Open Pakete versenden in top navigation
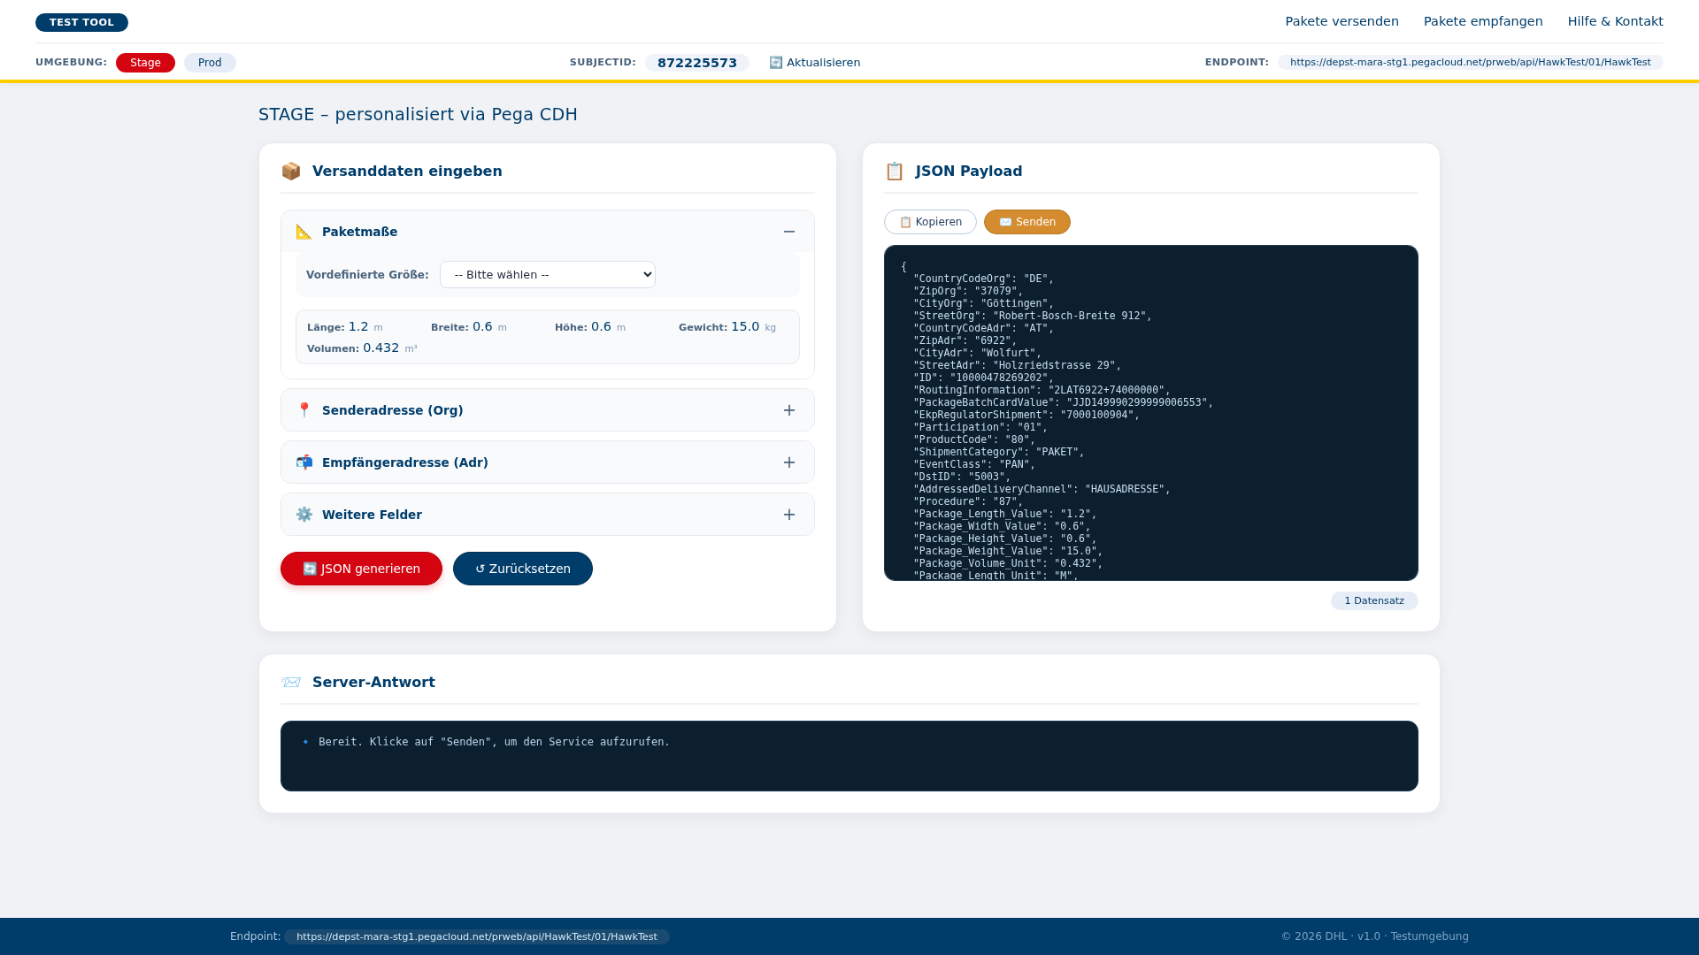This screenshot has height=955, width=1699. click(1342, 21)
